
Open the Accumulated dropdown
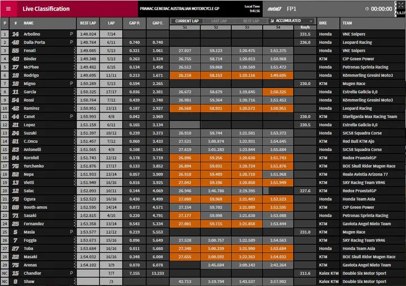click(292, 21)
